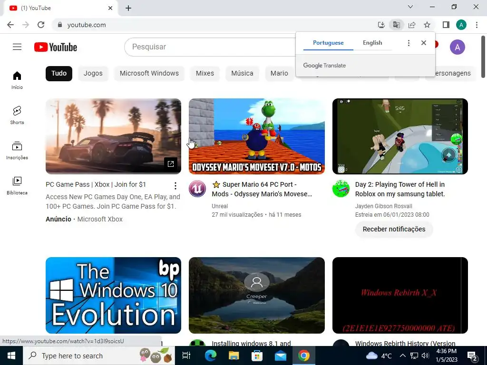Open the purple account avatar menu
This screenshot has height=365, width=487.
pyautogui.click(x=457, y=47)
